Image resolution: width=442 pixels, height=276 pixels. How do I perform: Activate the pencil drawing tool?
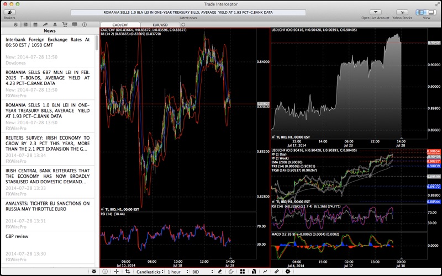(220, 272)
